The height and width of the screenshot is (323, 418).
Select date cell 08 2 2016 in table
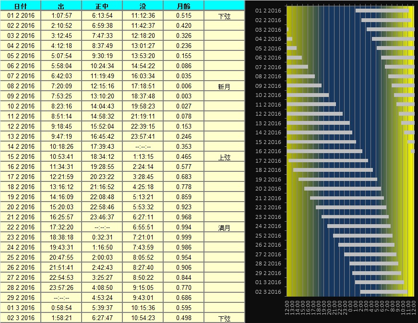(x=21, y=86)
